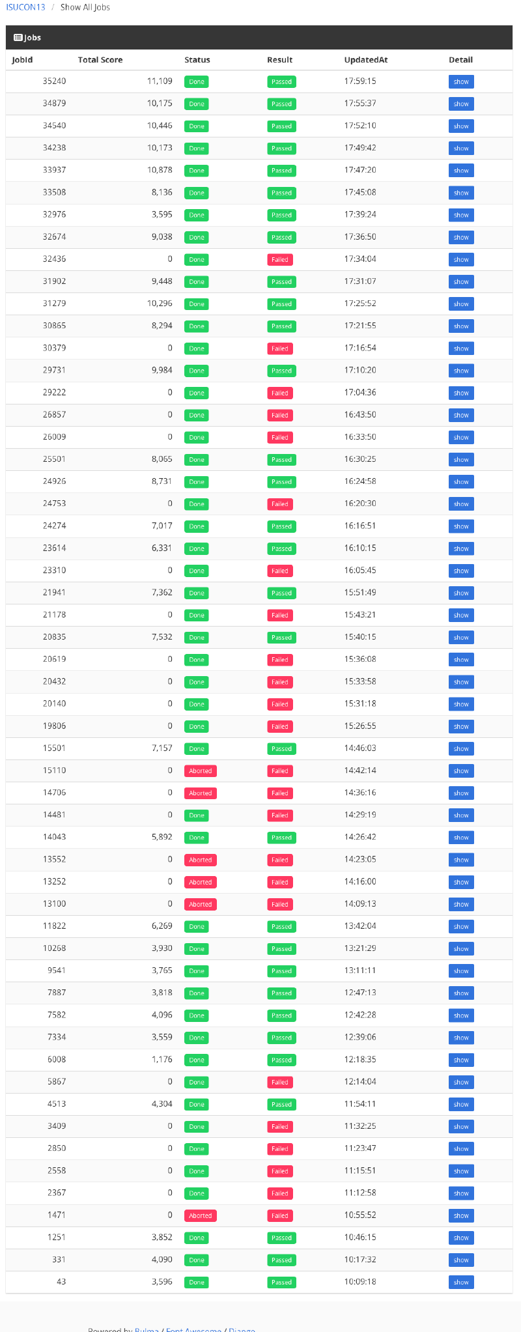
Task: Click the 17:59:15 timestamp cell
Action: [x=359, y=81]
